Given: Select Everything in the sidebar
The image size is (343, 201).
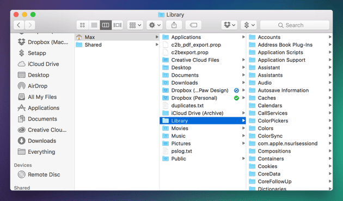Looking at the screenshot, I should [36, 152].
